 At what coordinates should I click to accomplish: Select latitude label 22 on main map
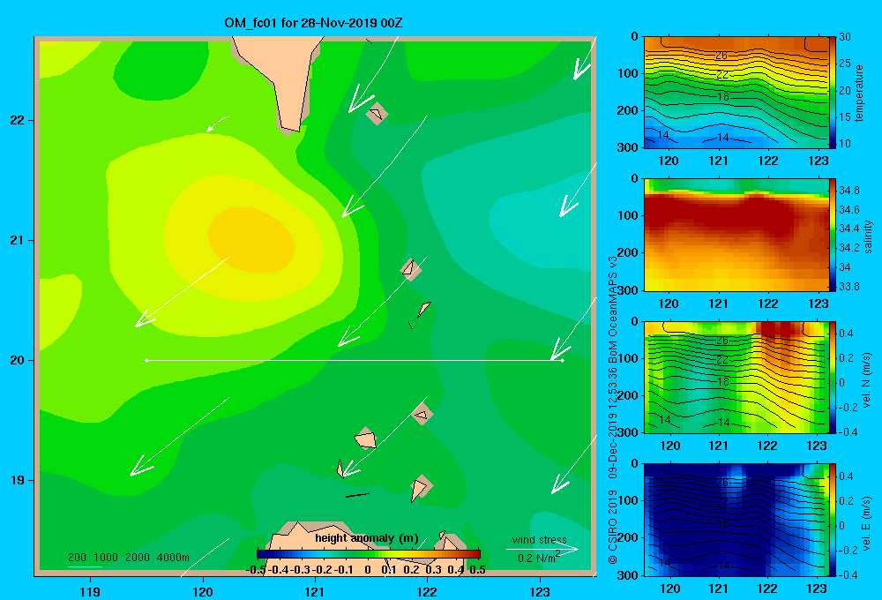coord(18,120)
